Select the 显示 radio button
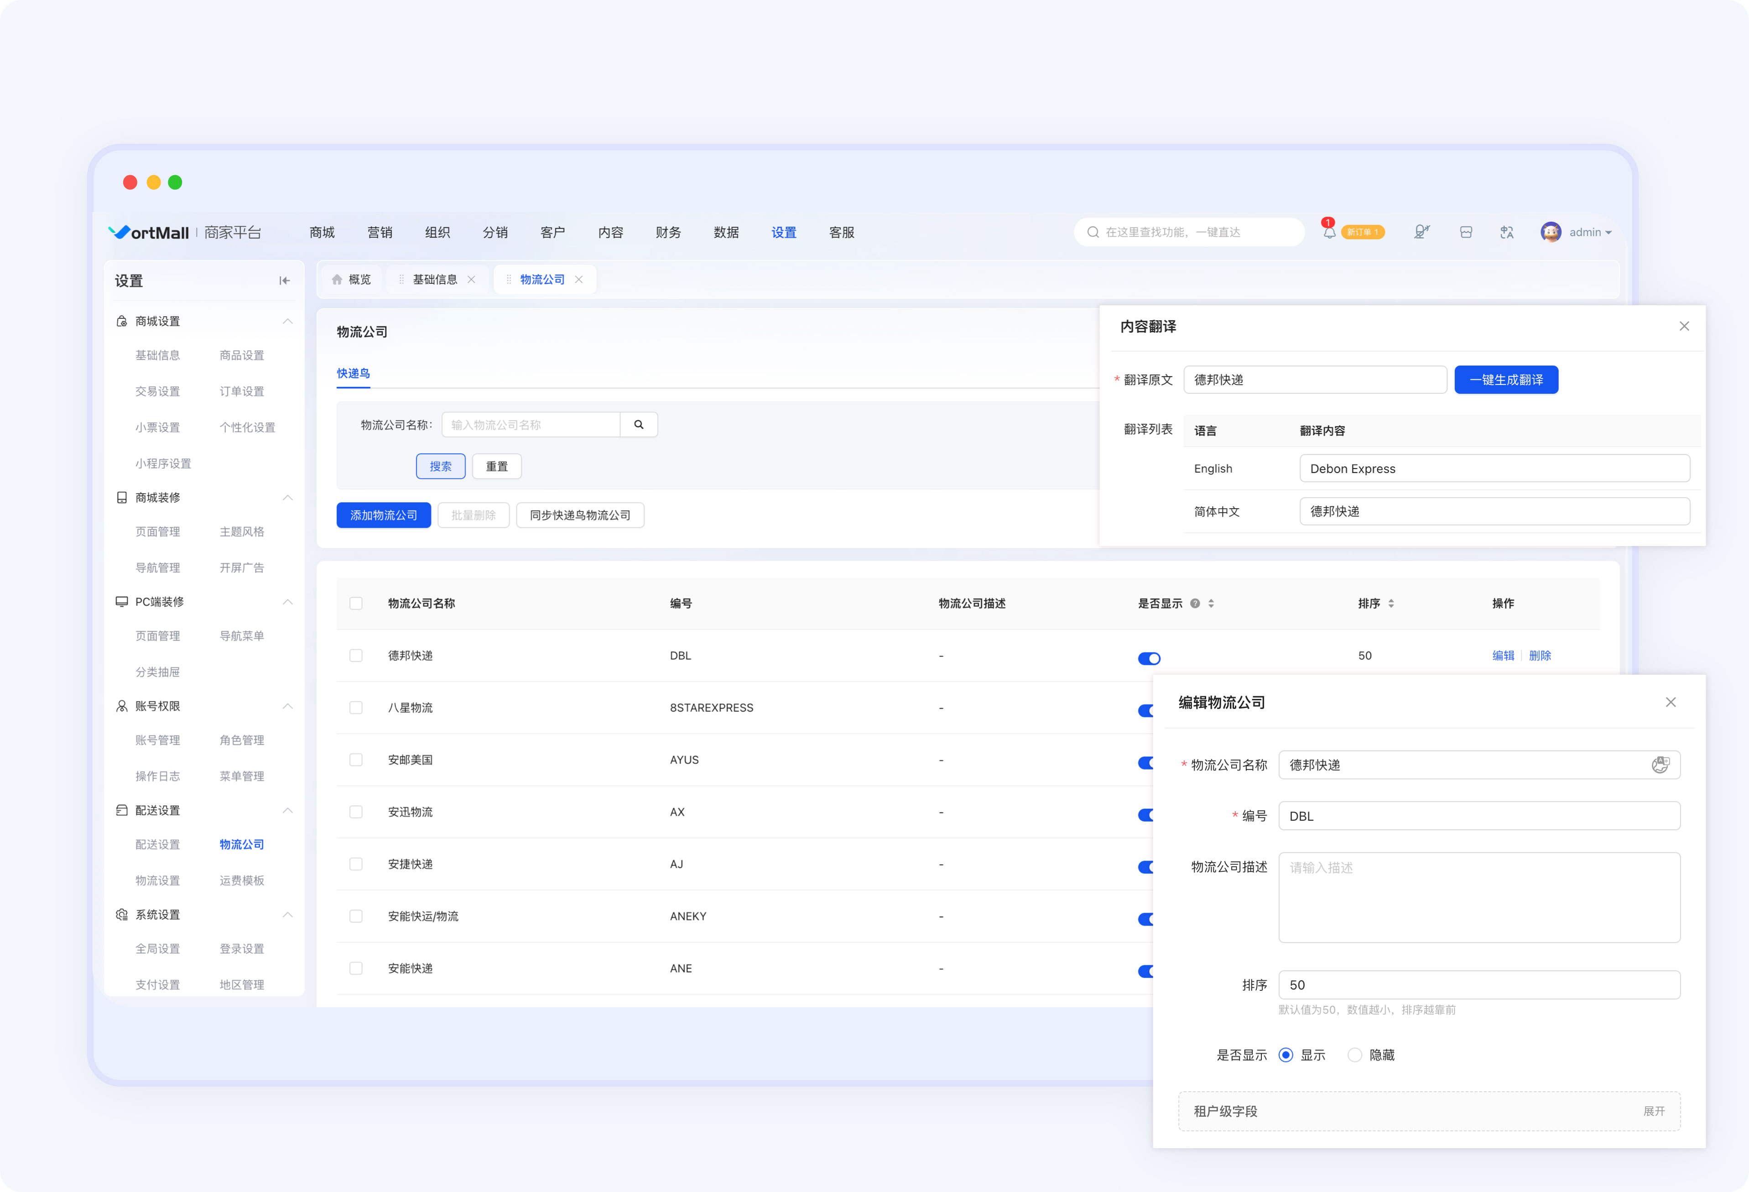This screenshot has width=1749, height=1192. pos(1286,1055)
